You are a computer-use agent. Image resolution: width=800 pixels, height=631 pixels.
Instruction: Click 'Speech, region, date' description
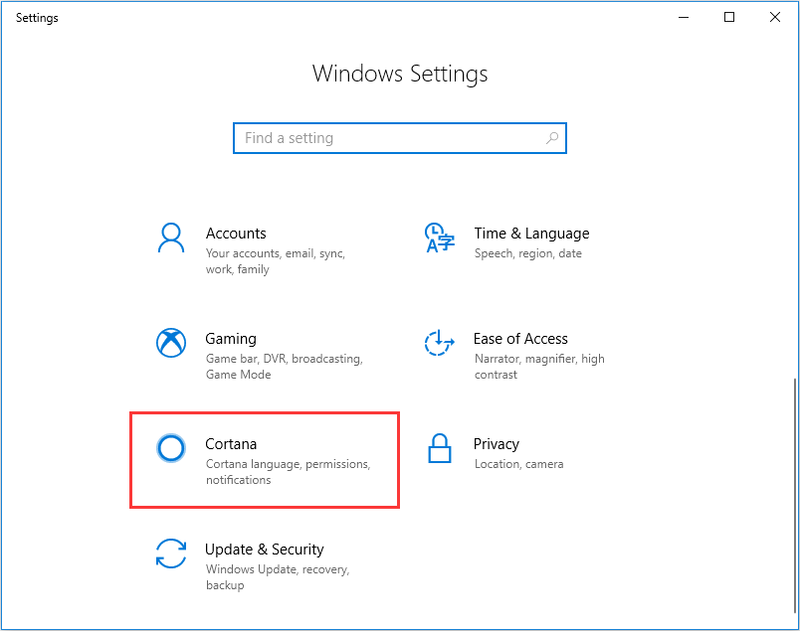528,253
